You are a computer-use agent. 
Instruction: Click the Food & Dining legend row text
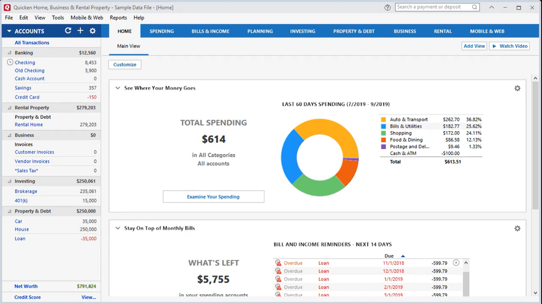406,140
